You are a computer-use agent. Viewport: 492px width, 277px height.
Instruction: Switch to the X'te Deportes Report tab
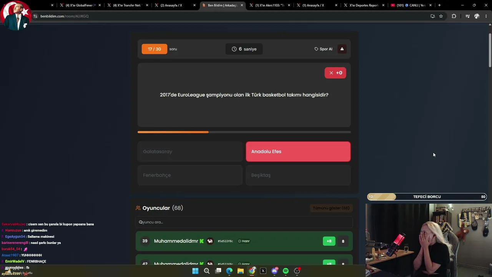coord(364,5)
